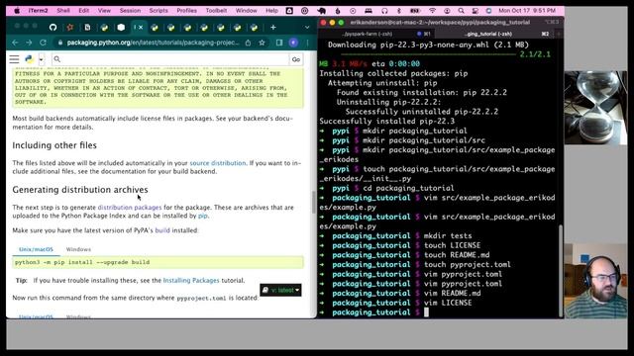Click the Siri menu bar icon

pos(488,11)
